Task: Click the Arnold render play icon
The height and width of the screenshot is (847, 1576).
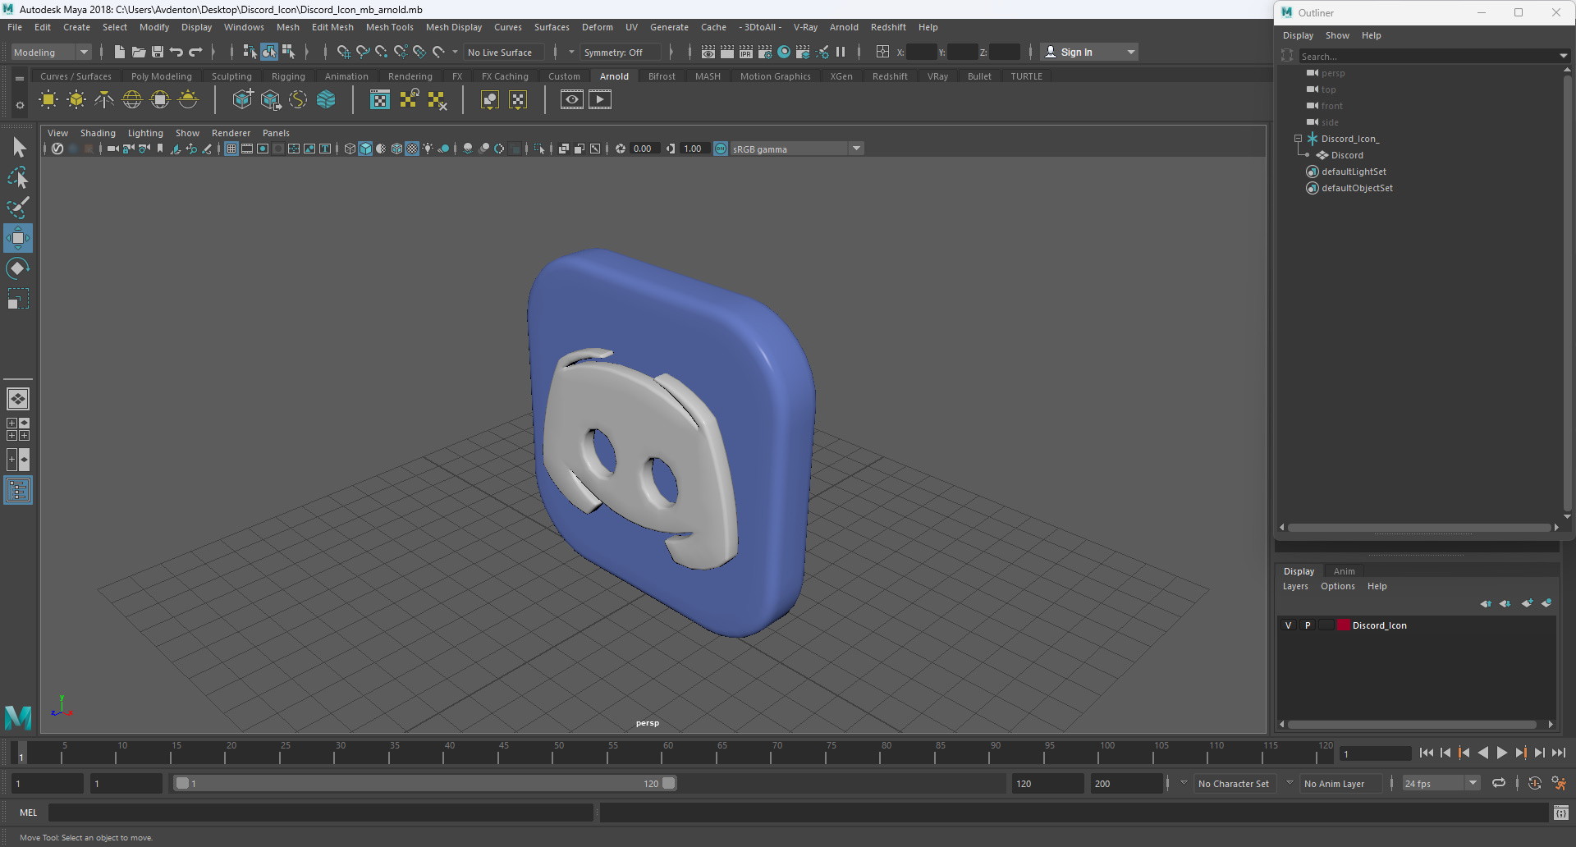Action: point(600,100)
